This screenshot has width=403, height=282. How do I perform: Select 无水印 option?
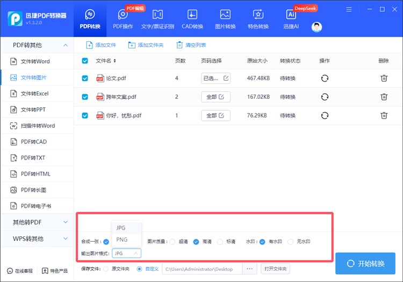(290, 242)
